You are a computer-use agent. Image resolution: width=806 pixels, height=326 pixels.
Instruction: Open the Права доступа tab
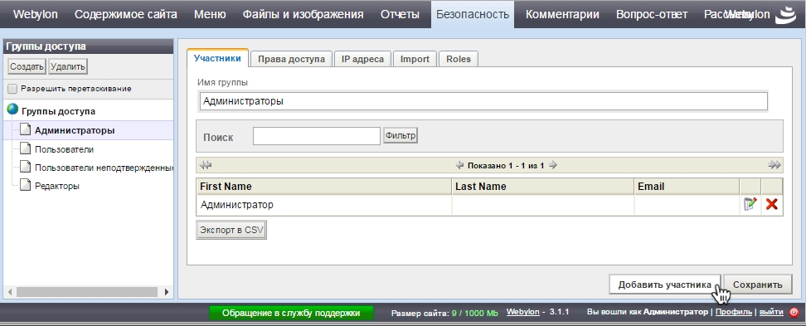tap(291, 59)
